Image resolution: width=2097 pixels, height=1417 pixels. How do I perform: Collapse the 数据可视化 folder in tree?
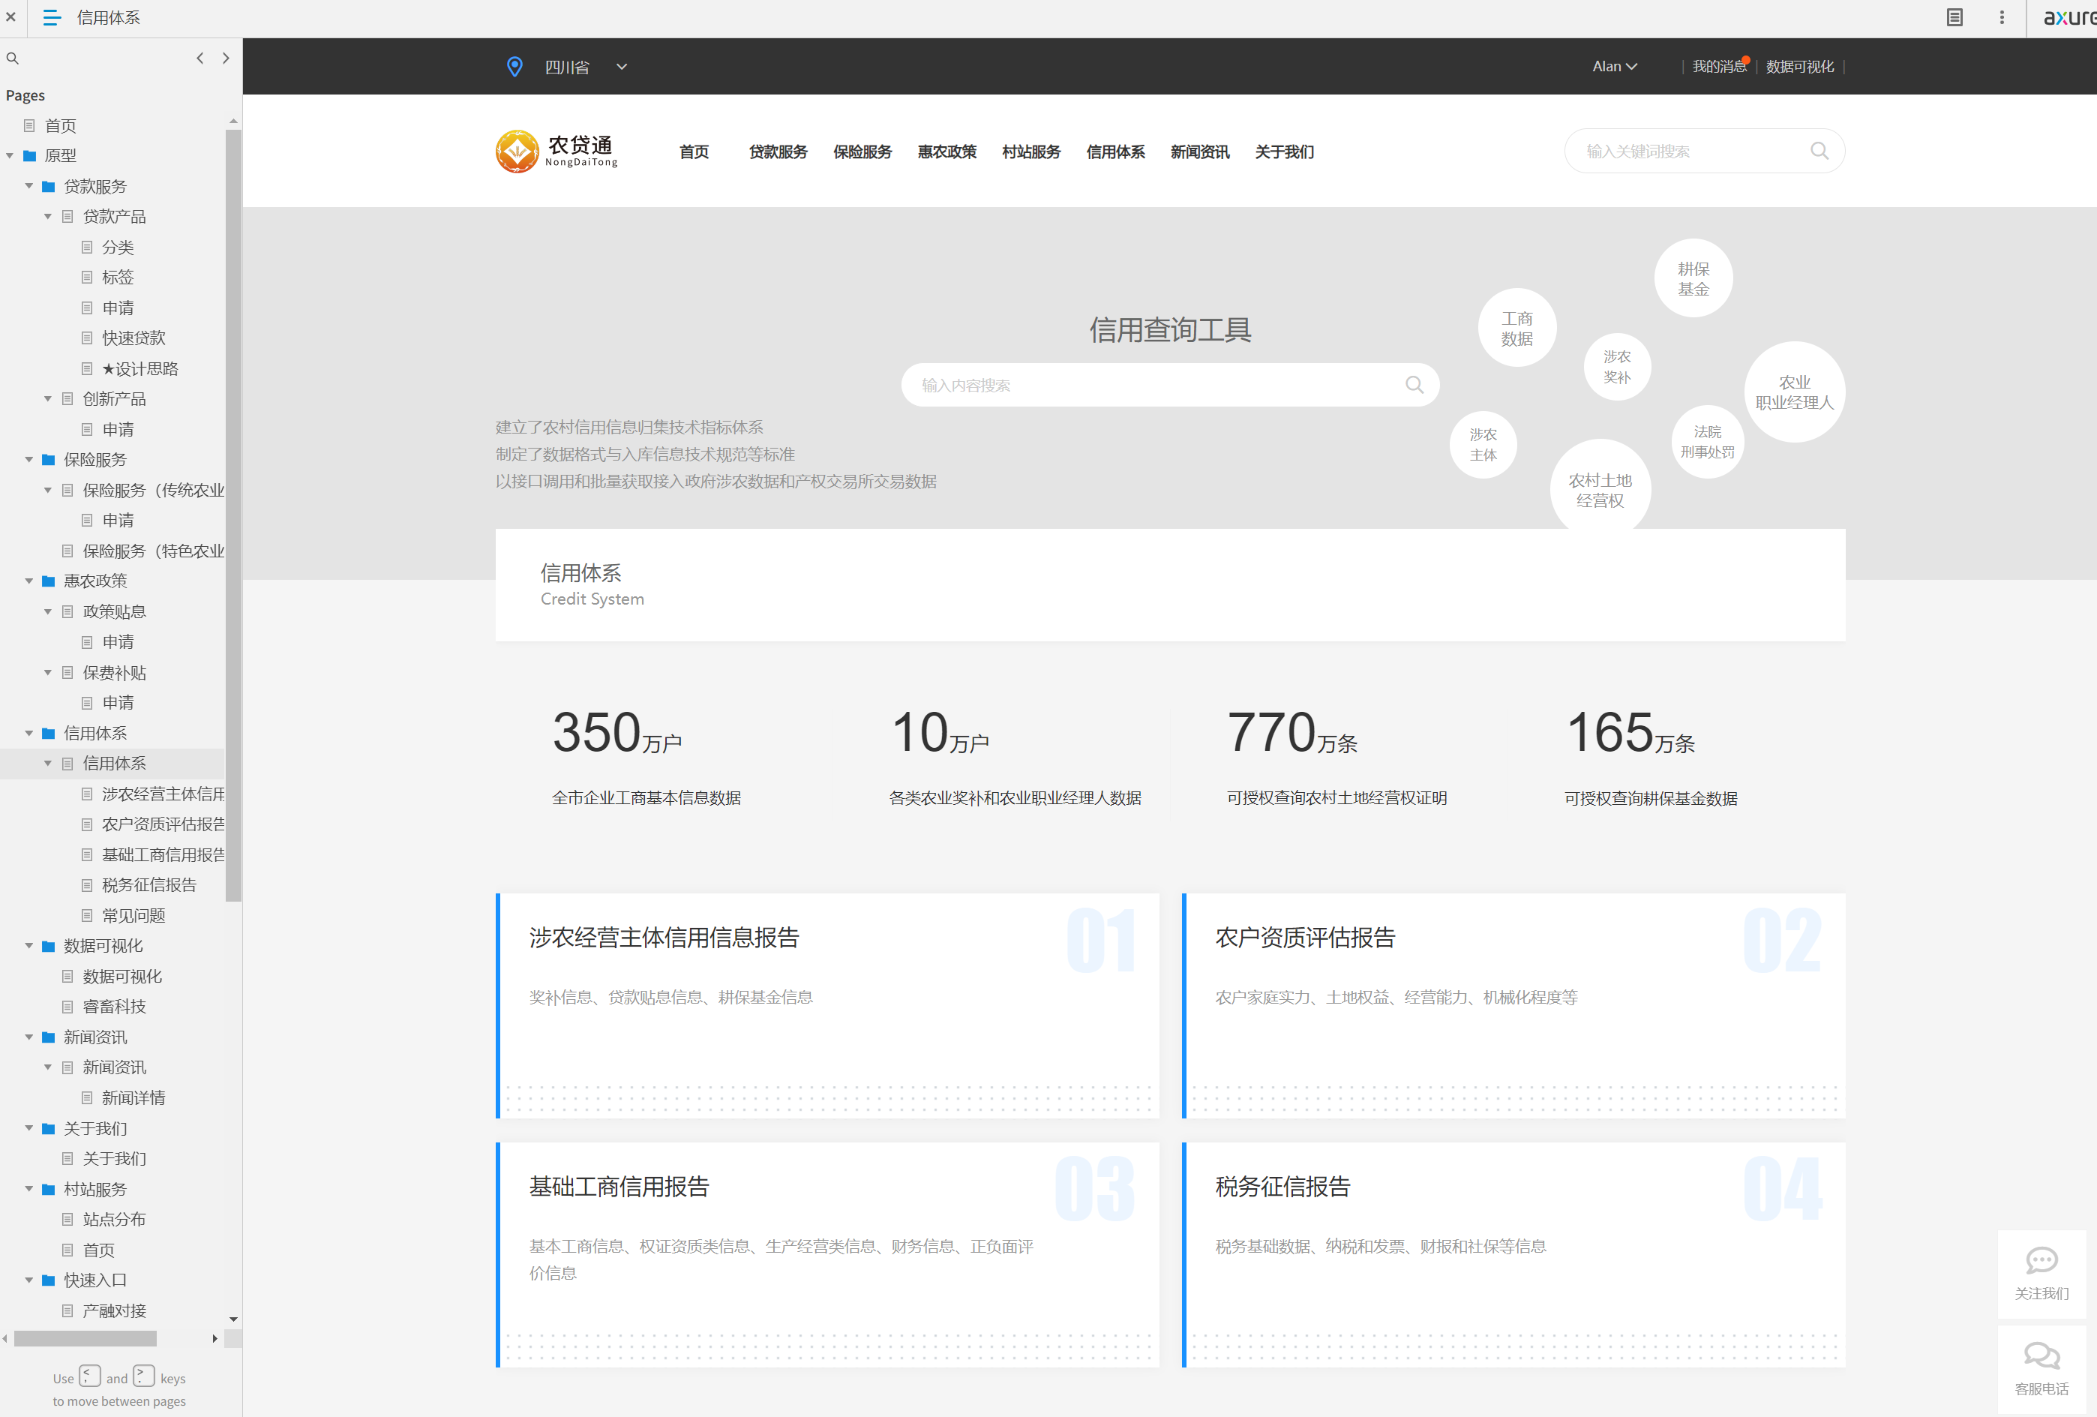[x=28, y=946]
